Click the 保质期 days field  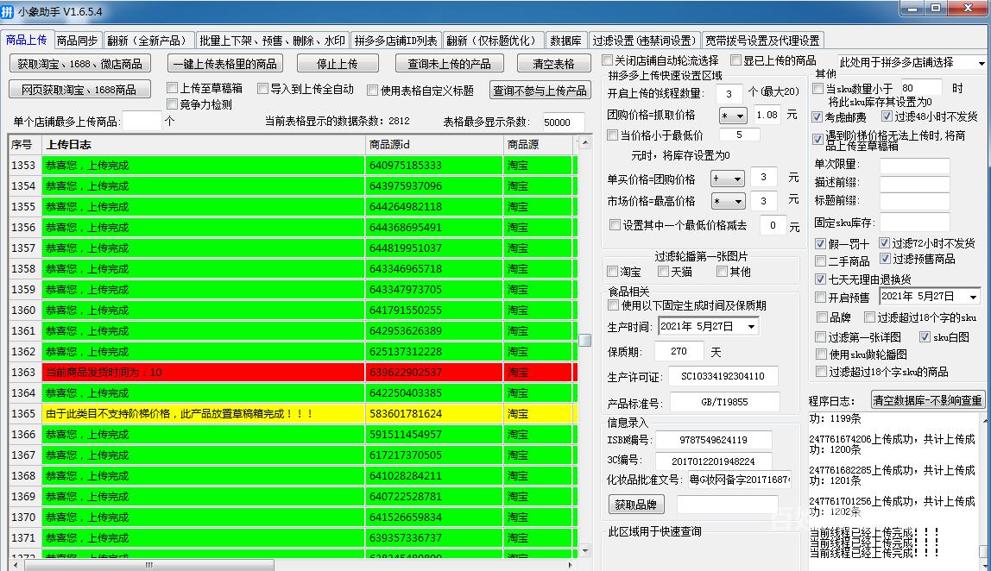[x=679, y=351]
